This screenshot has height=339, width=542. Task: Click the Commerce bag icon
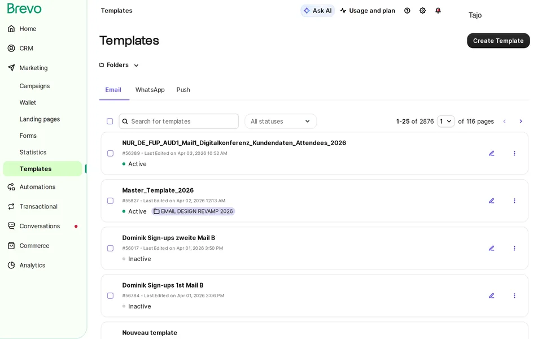pyautogui.click(x=11, y=246)
